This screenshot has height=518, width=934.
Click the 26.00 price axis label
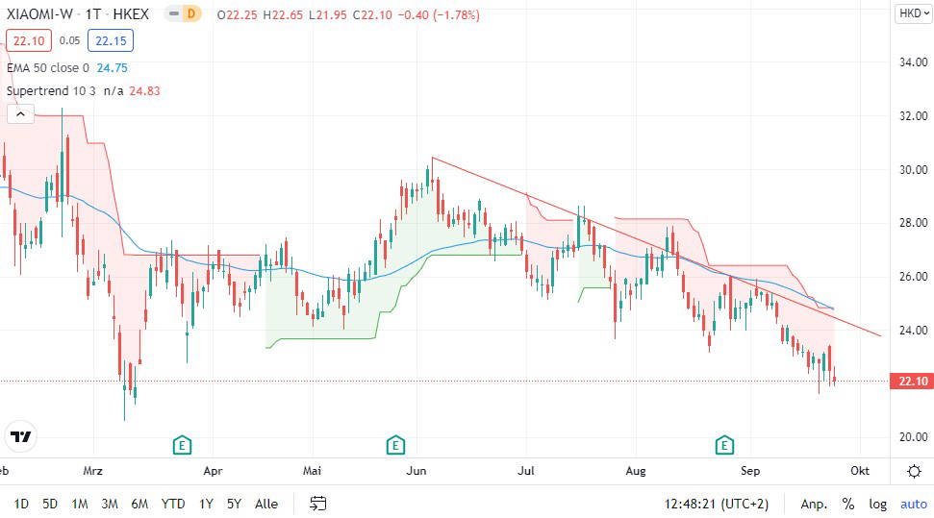point(913,276)
